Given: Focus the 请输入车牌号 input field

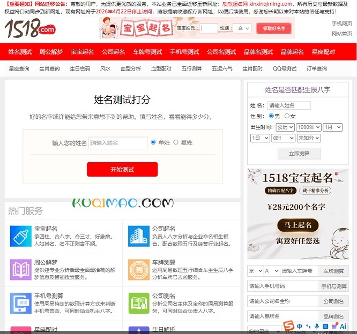Looking at the screenshot, I should pos(299,271).
